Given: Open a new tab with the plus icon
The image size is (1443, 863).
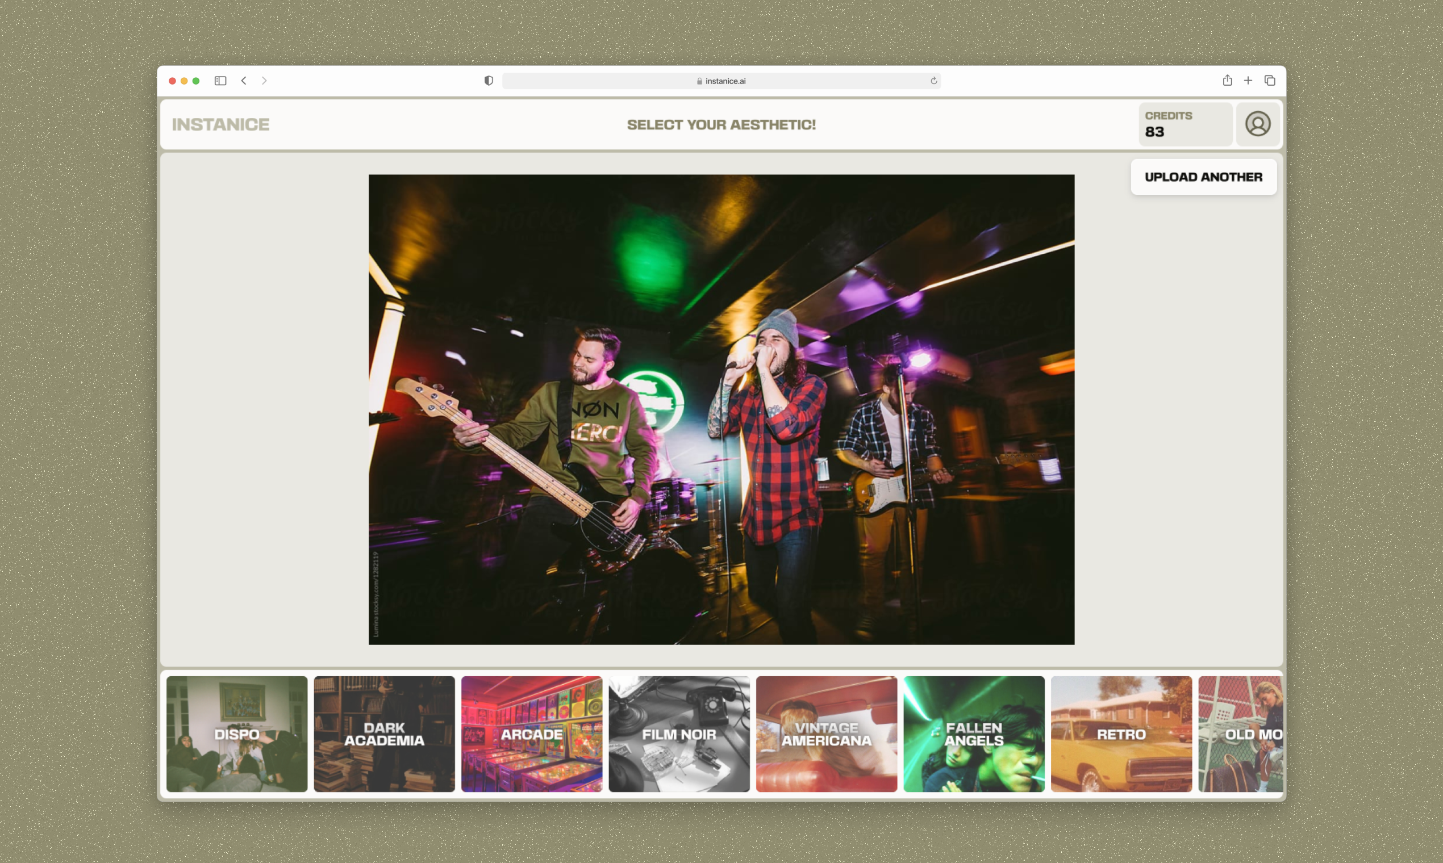Looking at the screenshot, I should click(1248, 81).
